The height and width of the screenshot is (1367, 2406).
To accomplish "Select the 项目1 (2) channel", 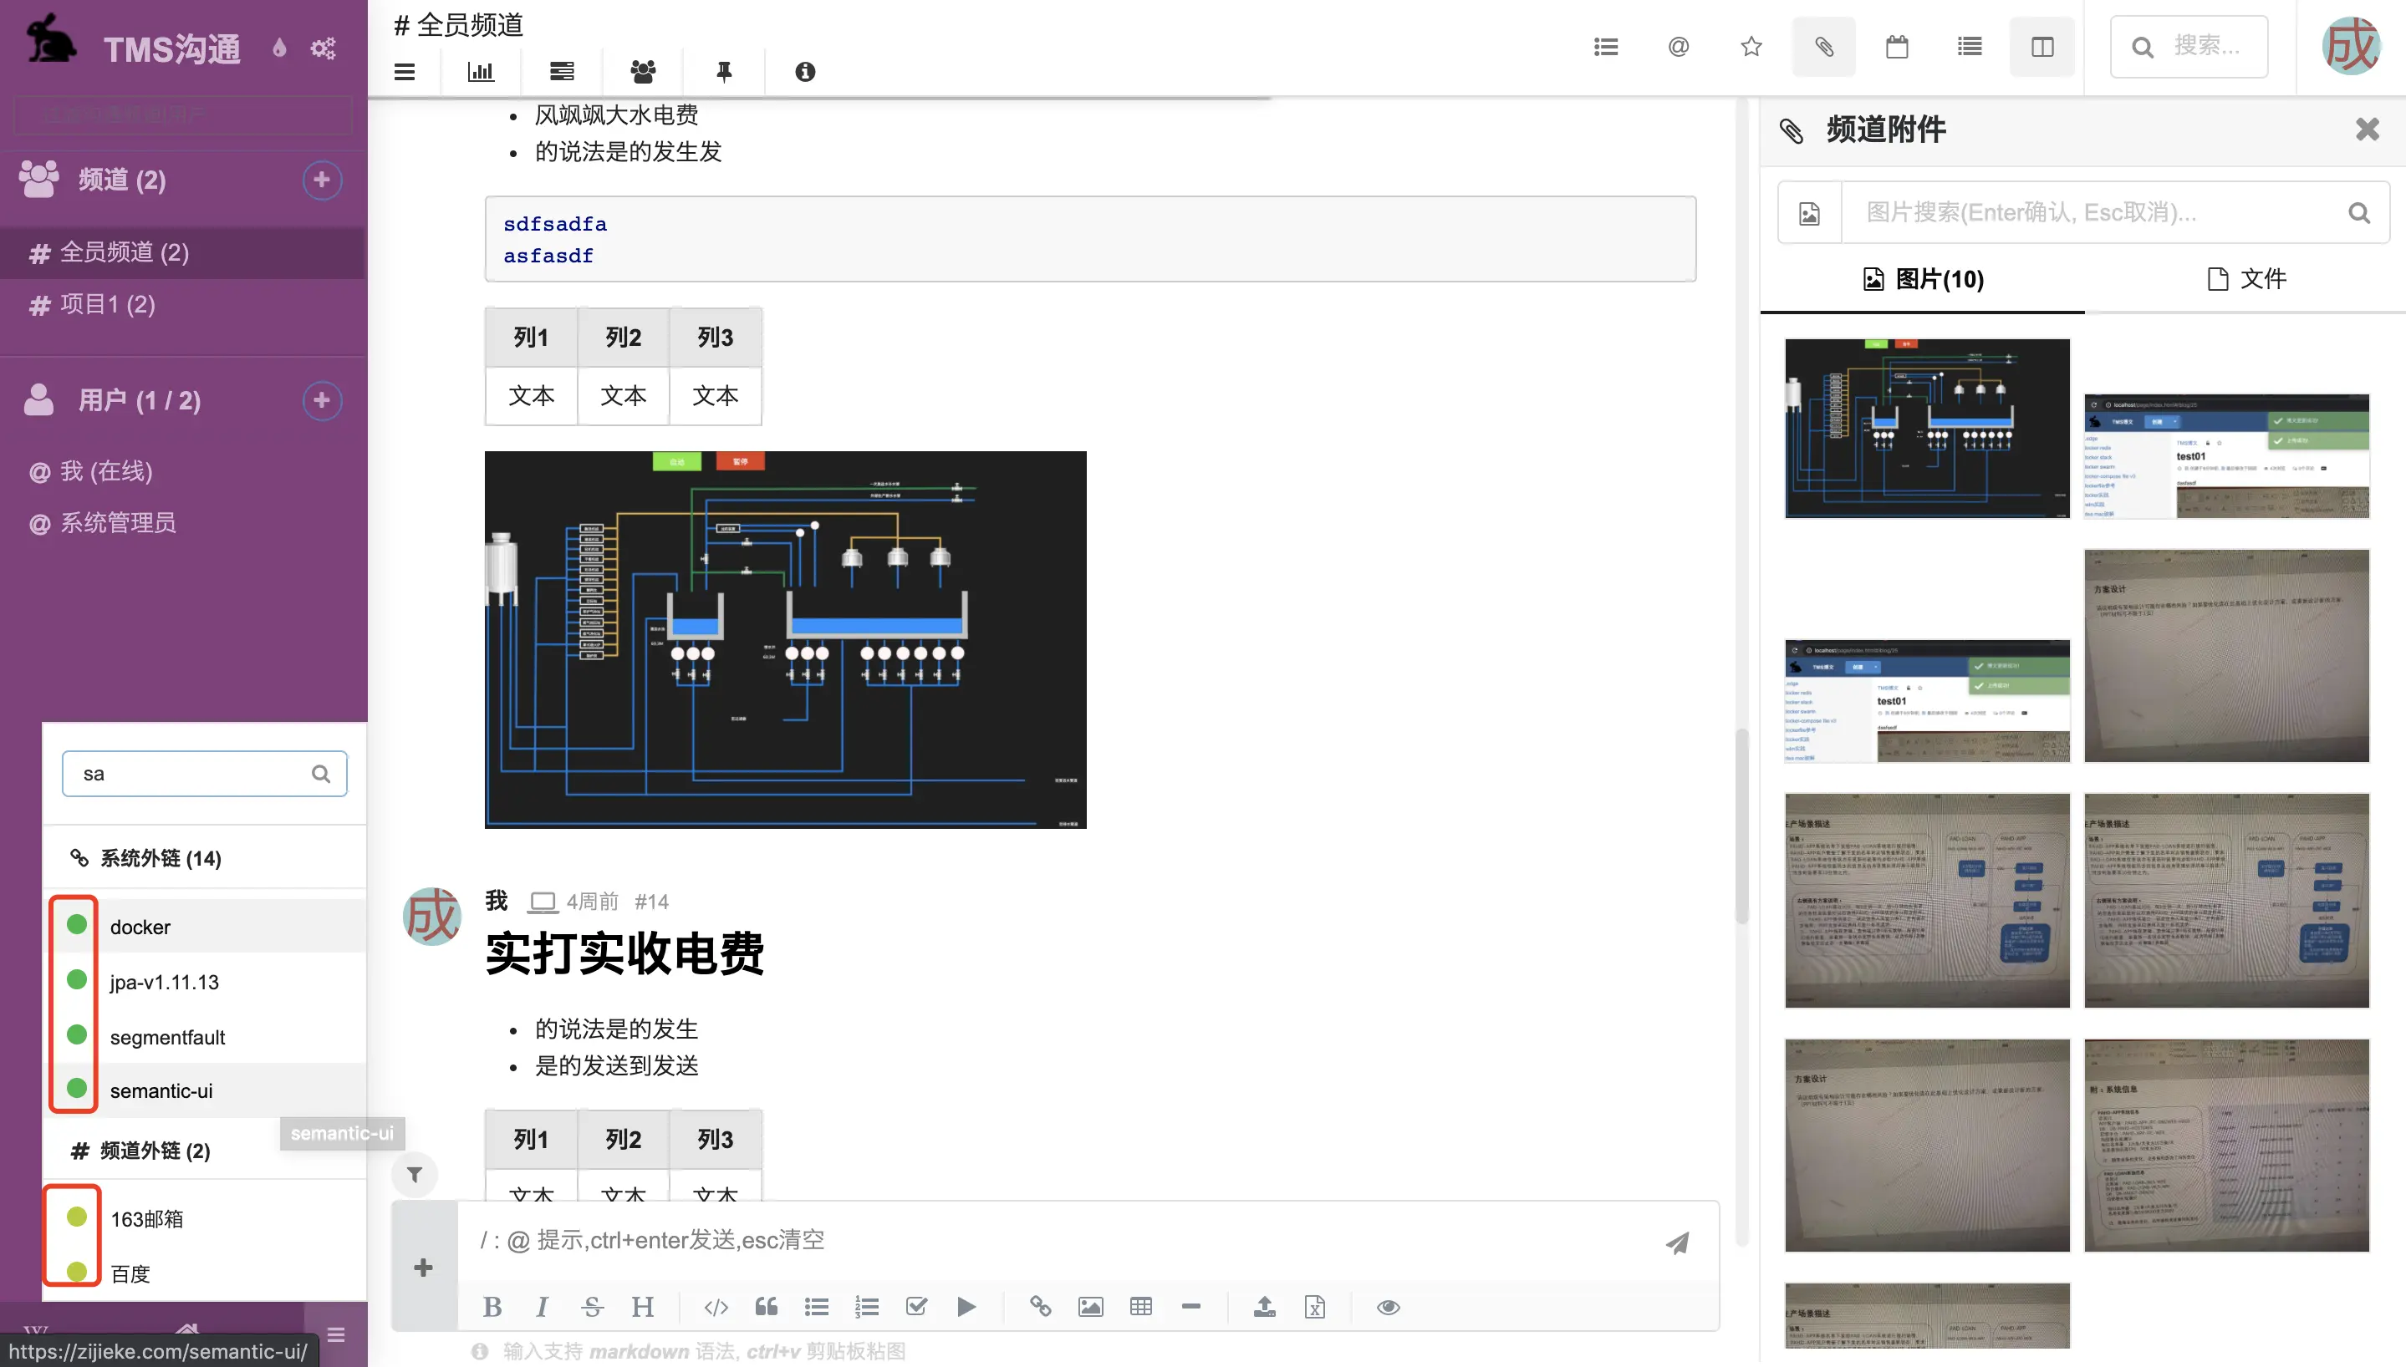I will click(x=183, y=304).
